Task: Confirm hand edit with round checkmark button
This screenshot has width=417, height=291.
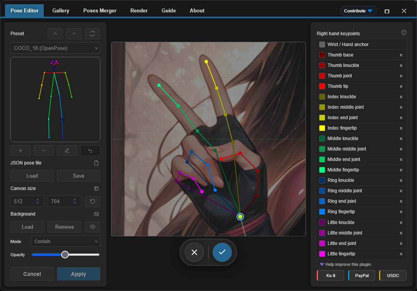Action: (222, 252)
